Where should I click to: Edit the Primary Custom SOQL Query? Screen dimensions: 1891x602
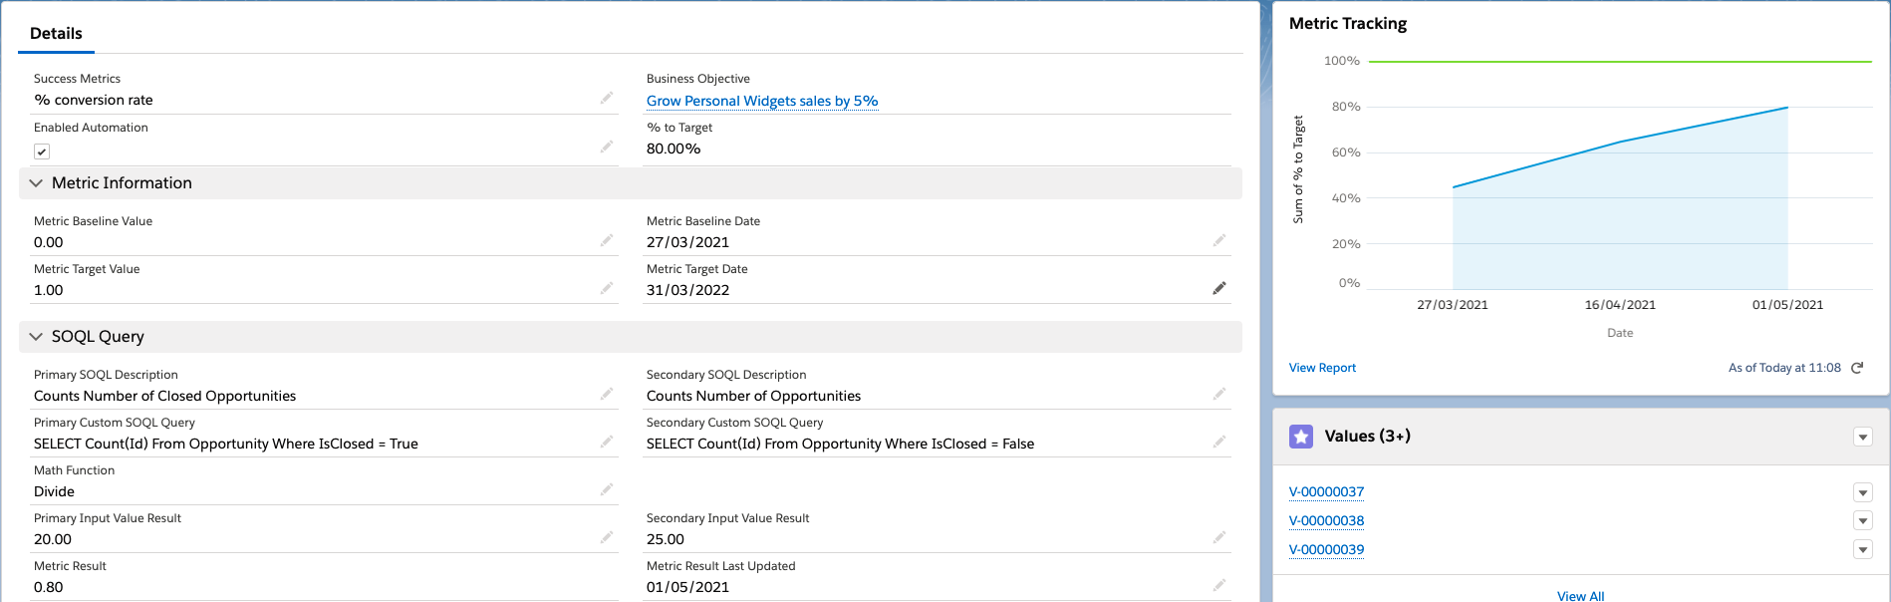click(608, 442)
